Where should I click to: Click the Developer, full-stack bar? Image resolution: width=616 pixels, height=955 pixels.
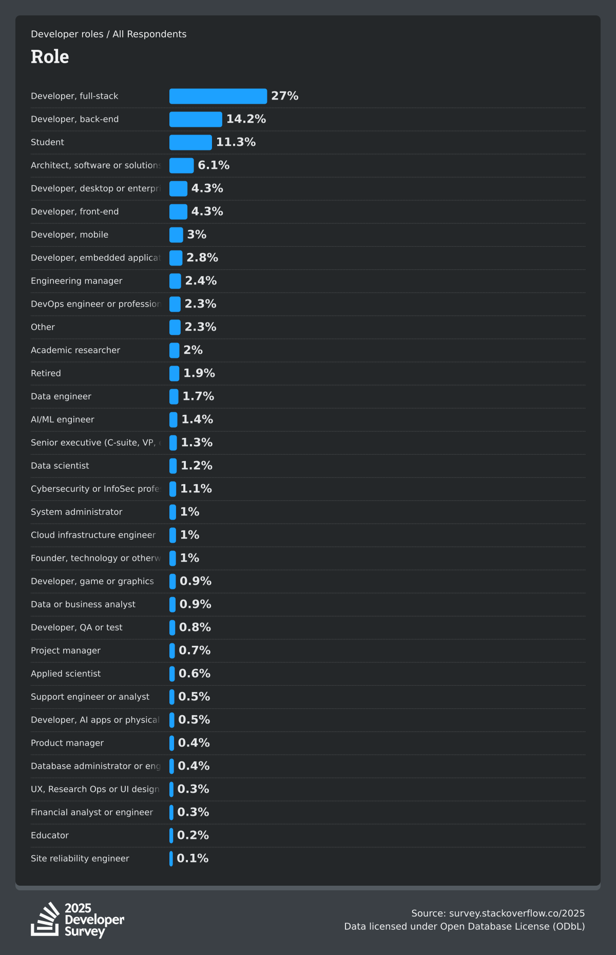tap(218, 96)
